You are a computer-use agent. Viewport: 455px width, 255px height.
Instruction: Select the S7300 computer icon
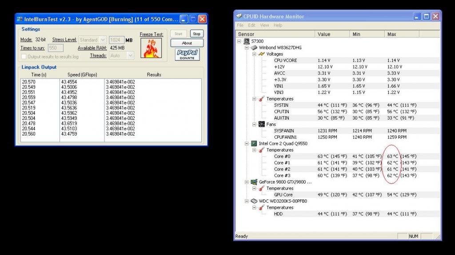246,41
